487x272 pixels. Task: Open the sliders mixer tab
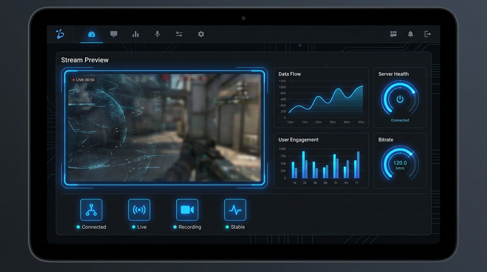point(179,34)
